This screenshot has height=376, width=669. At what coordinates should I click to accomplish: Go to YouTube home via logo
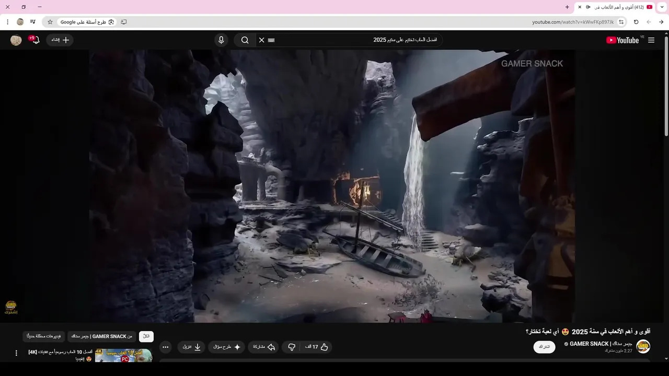tap(622, 40)
